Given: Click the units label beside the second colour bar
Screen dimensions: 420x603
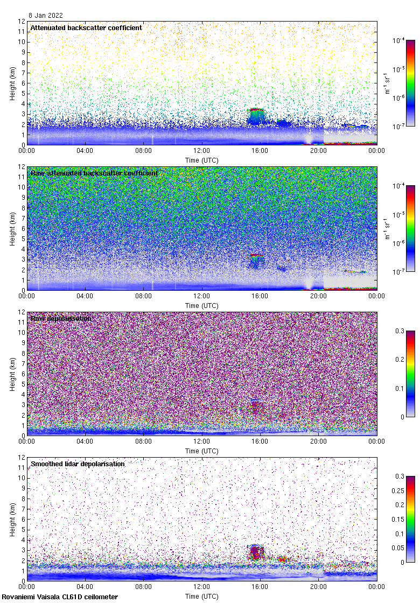Looking at the screenshot, I should 387,228.
